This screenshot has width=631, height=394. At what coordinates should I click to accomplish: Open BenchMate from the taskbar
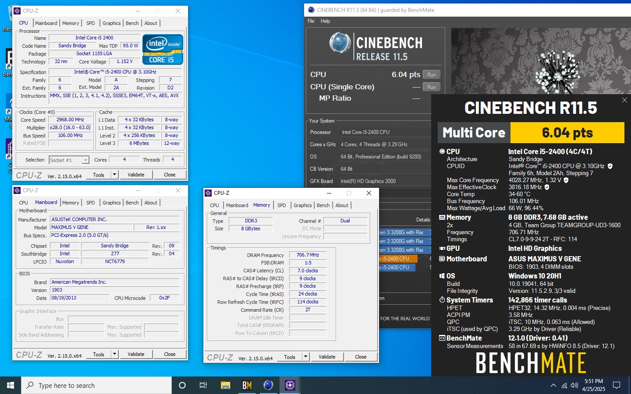(247, 385)
